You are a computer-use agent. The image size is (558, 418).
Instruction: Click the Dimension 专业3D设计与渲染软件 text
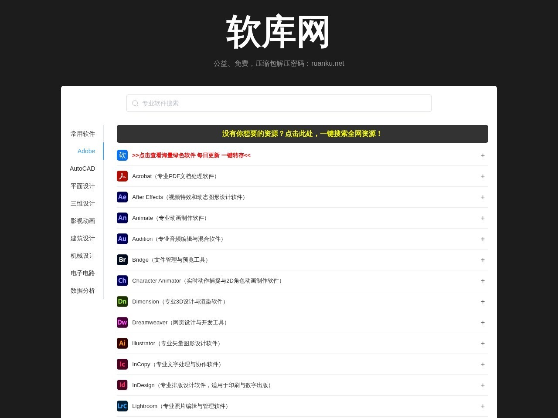click(180, 302)
